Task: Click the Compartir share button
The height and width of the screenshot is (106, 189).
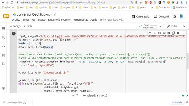Action: click(x=162, y=16)
